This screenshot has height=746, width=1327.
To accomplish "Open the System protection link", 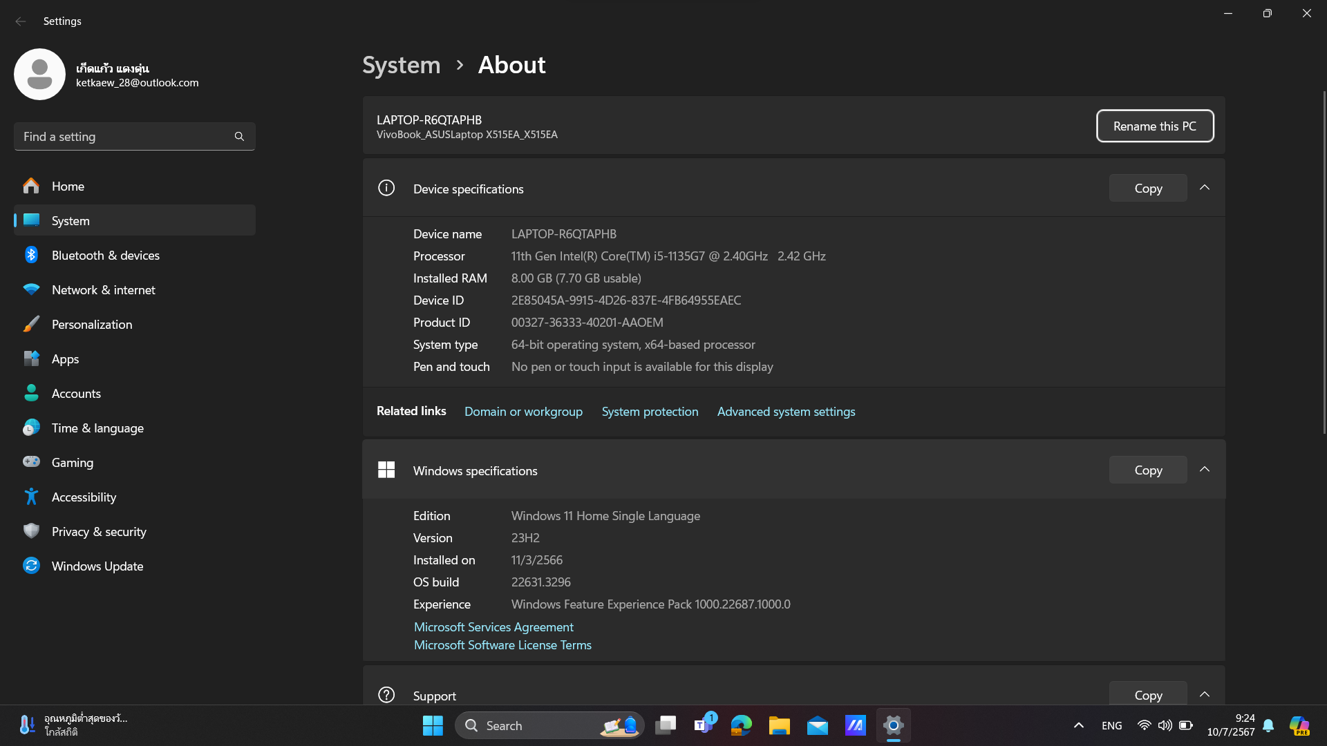I will [x=650, y=412].
